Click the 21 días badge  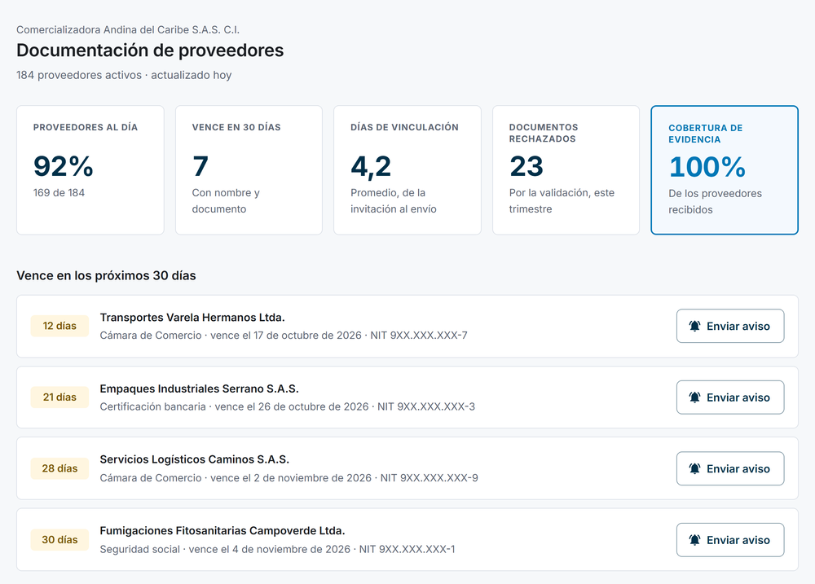tap(59, 397)
